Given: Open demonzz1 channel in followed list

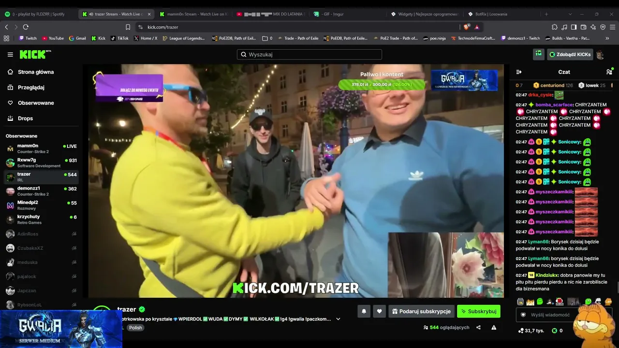Looking at the screenshot, I should click(41, 191).
